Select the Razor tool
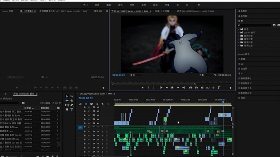 [x=72, y=101]
